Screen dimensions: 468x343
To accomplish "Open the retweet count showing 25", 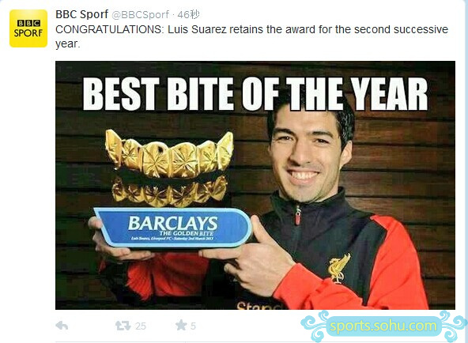I will 141,326.
